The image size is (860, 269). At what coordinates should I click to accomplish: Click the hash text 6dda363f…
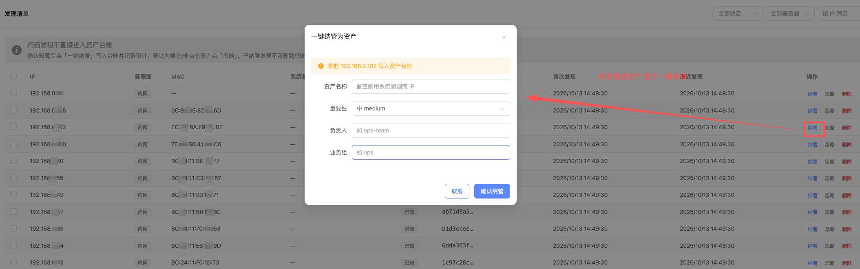[458, 245]
